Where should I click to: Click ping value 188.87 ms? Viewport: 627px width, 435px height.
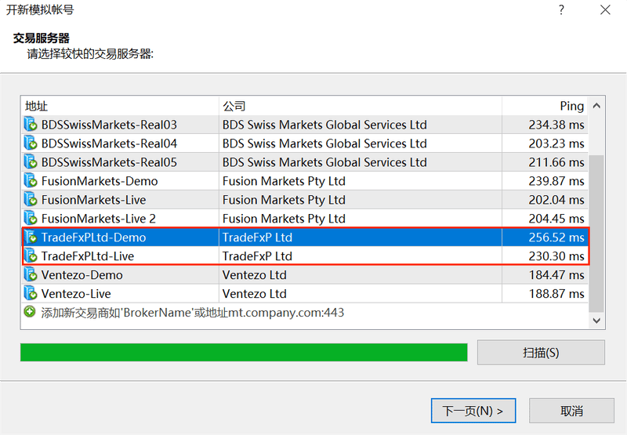point(556,294)
